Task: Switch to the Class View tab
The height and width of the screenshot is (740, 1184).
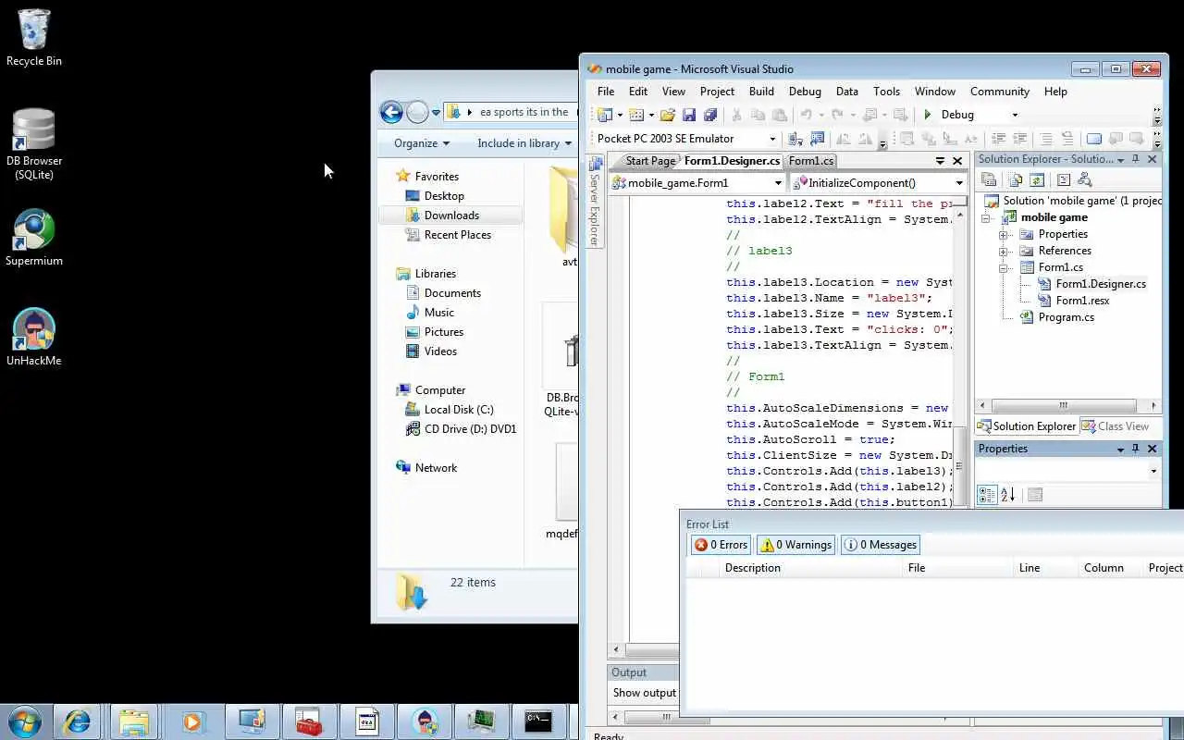Action: coord(1116,426)
